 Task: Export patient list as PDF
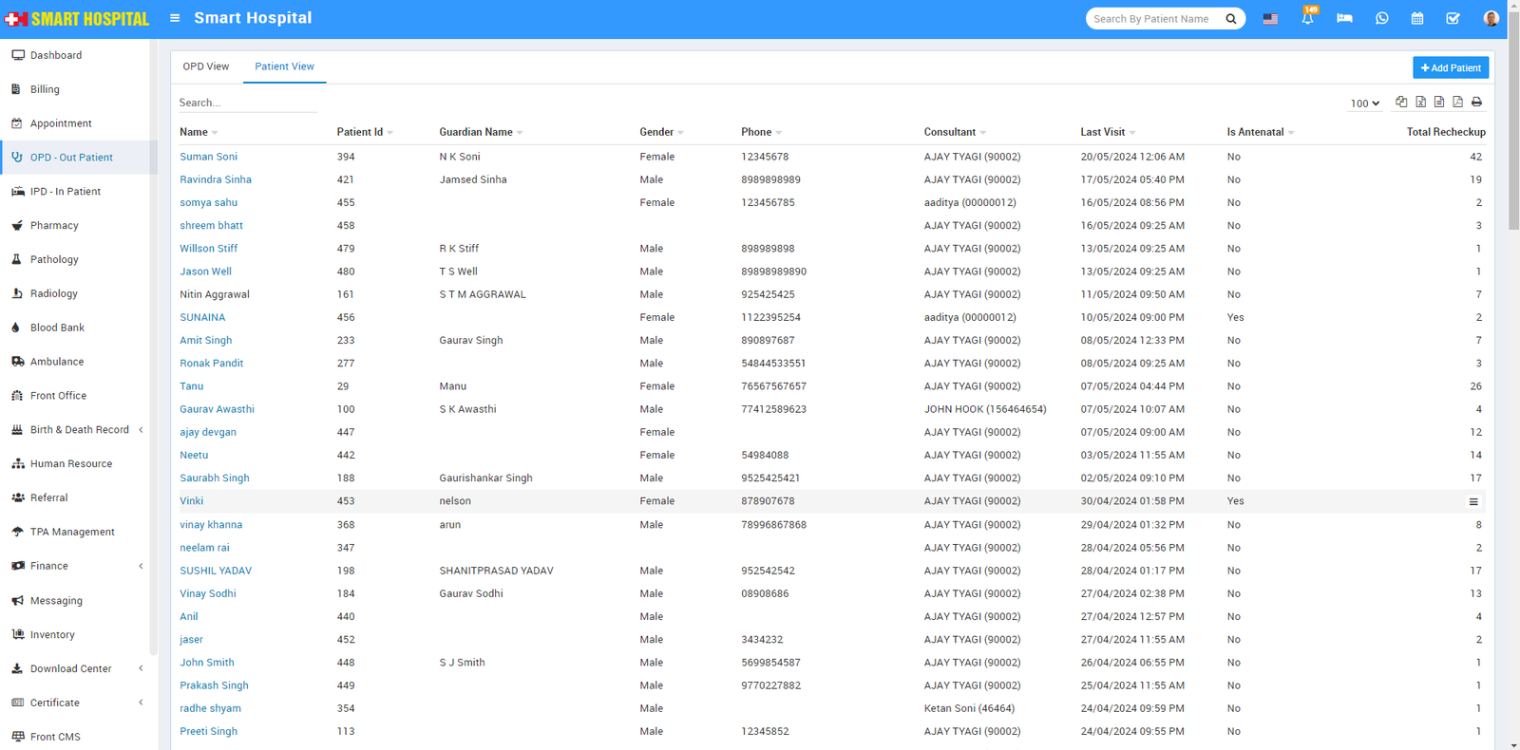point(1457,102)
